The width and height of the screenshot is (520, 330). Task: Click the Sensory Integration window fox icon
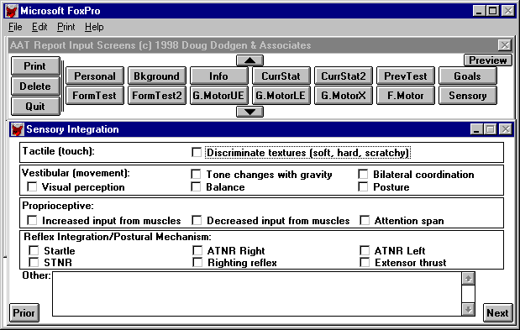pos(17,129)
